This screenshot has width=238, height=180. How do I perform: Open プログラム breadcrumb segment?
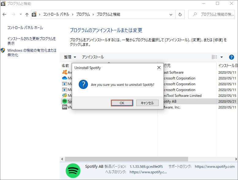click(x=83, y=14)
